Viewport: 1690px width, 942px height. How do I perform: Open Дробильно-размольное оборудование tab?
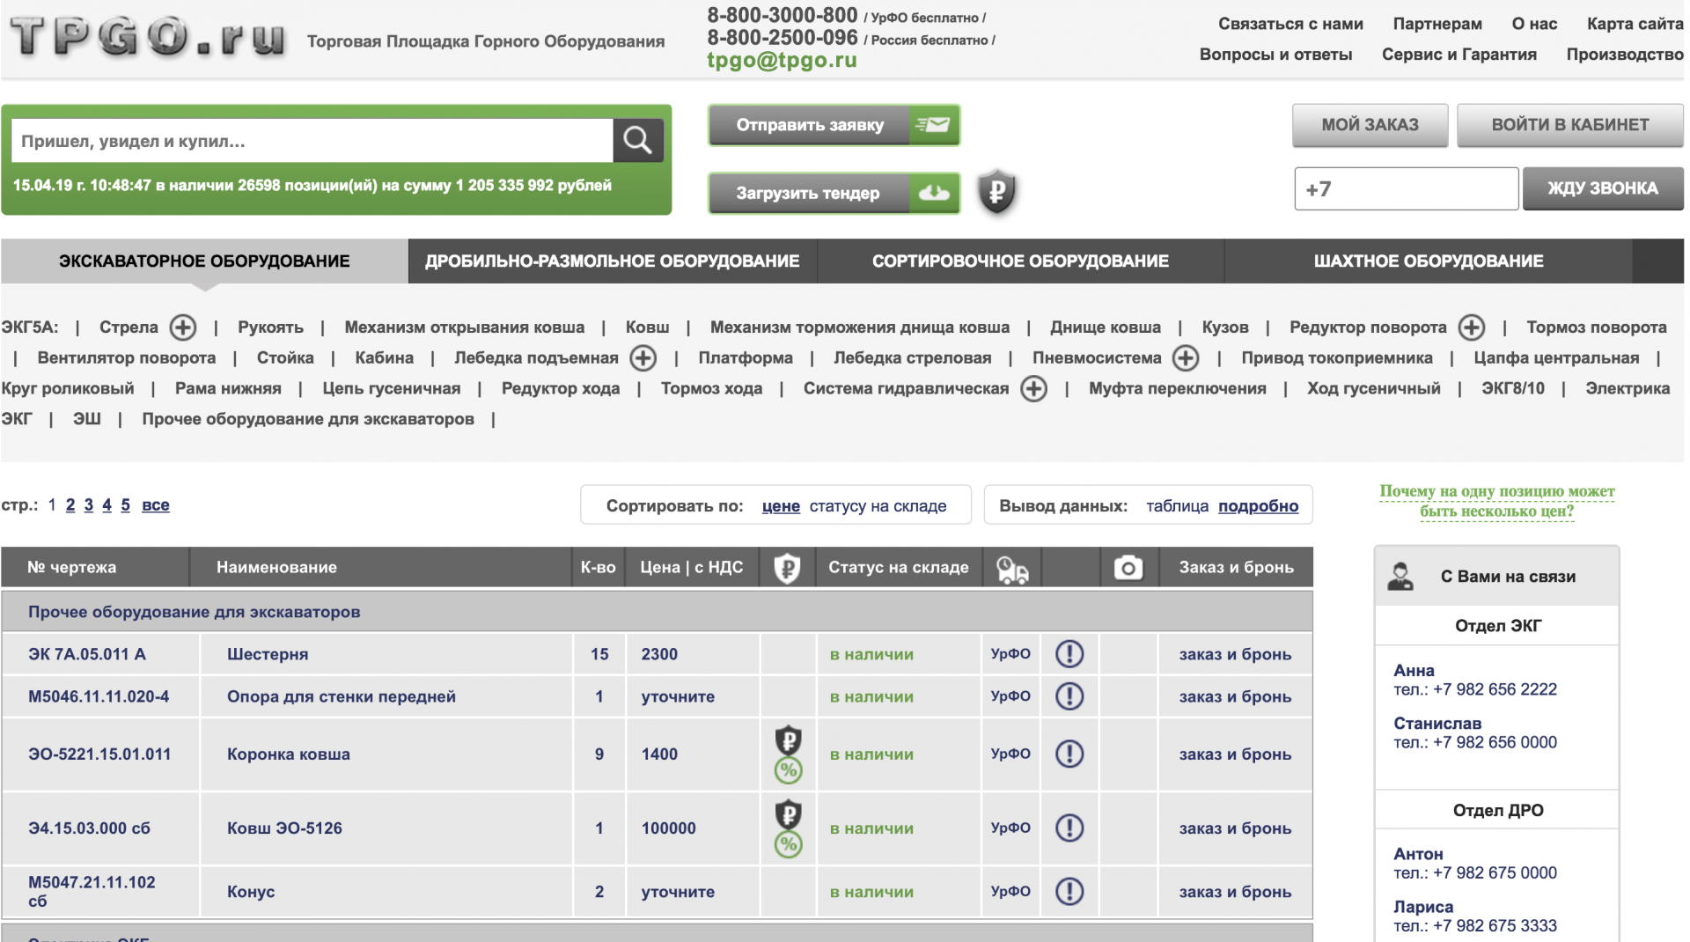click(x=612, y=261)
